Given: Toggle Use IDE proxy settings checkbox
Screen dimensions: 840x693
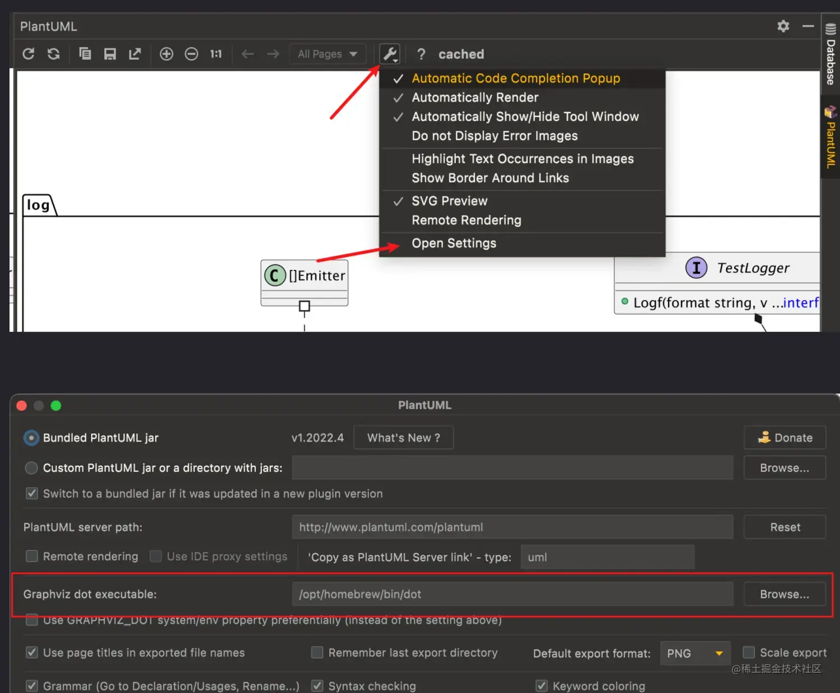Looking at the screenshot, I should point(156,556).
